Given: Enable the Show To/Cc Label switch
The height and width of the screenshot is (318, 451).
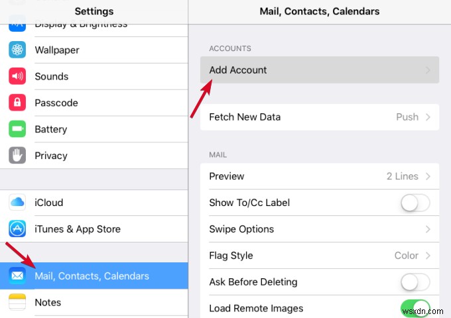Looking at the screenshot, I should (x=416, y=203).
